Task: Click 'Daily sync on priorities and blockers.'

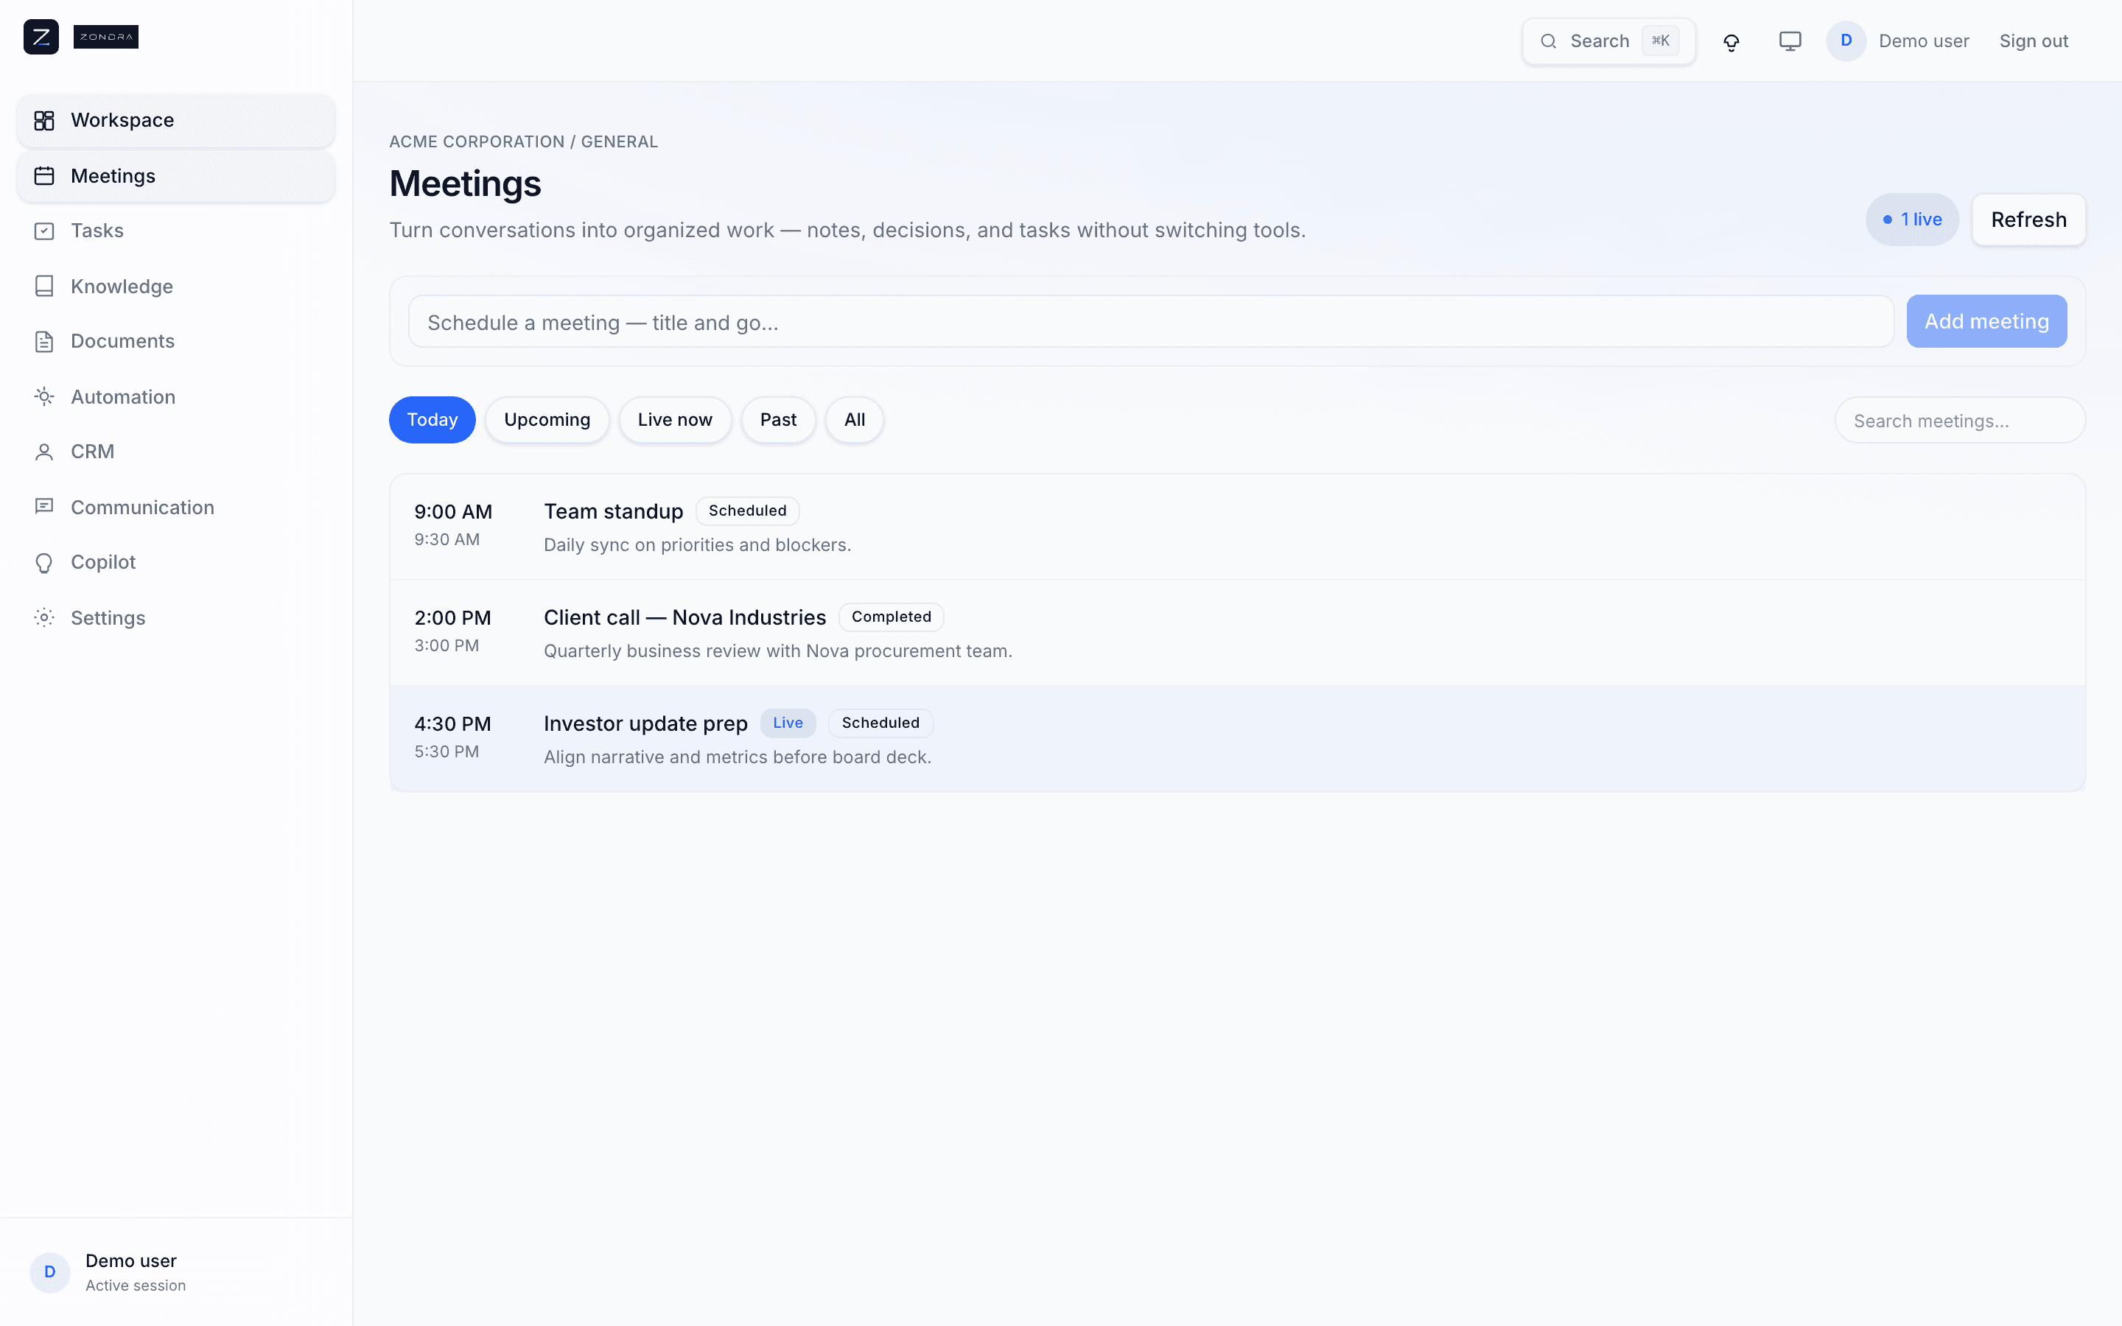Action: click(x=697, y=544)
